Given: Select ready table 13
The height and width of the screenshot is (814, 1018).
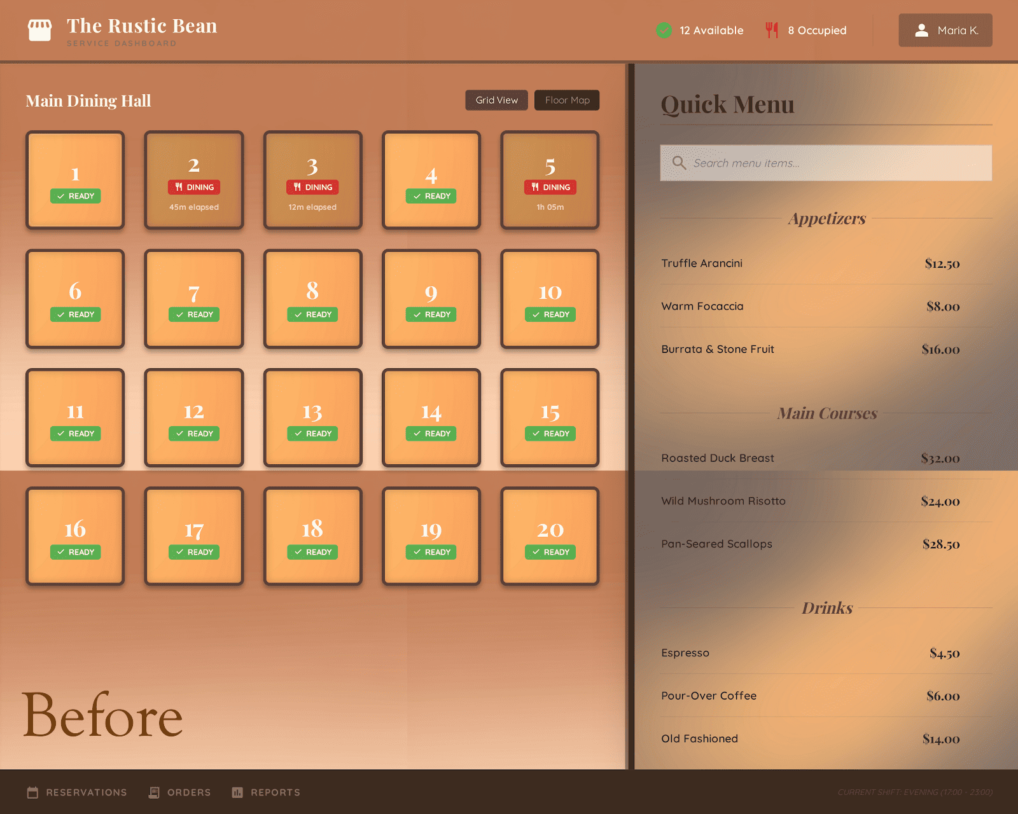Looking at the screenshot, I should coord(312,418).
